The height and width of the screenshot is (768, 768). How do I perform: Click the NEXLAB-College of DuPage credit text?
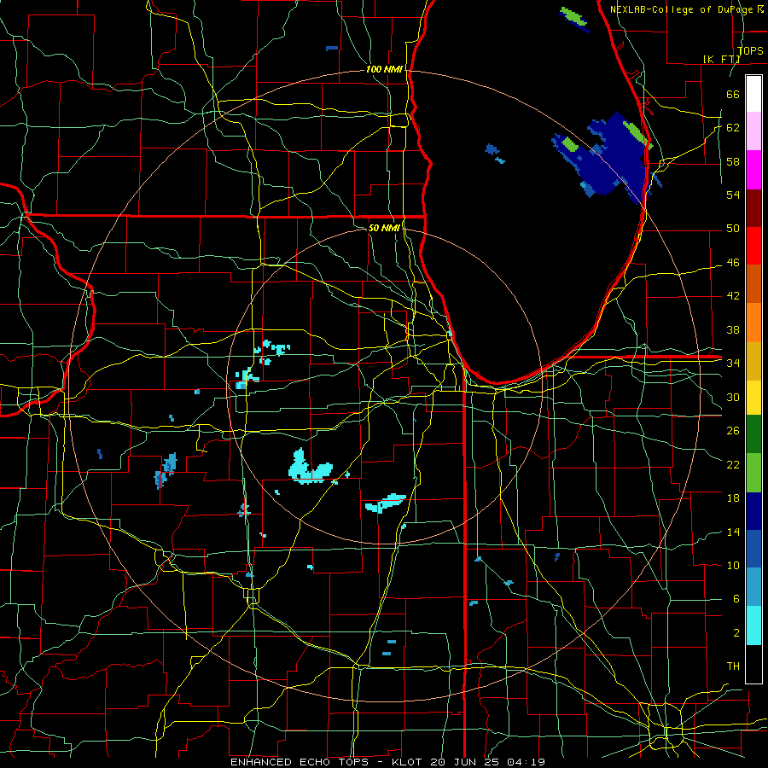click(x=686, y=9)
